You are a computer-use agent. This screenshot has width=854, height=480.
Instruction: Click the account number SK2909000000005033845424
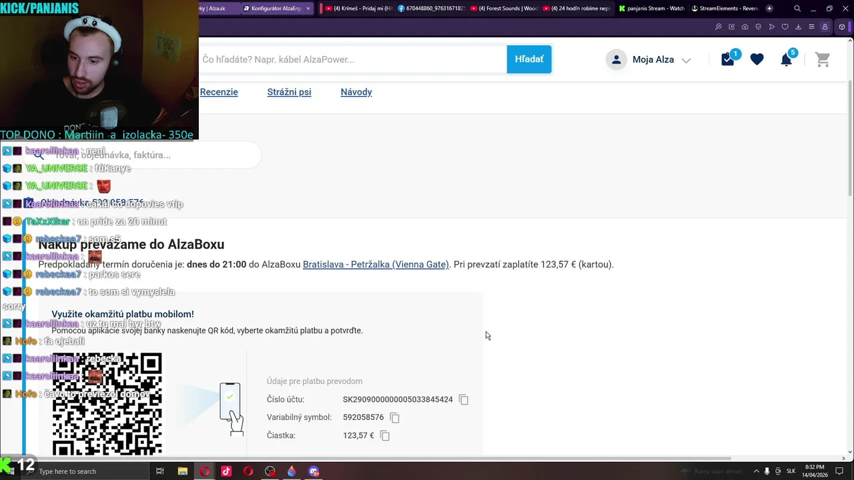(398, 399)
